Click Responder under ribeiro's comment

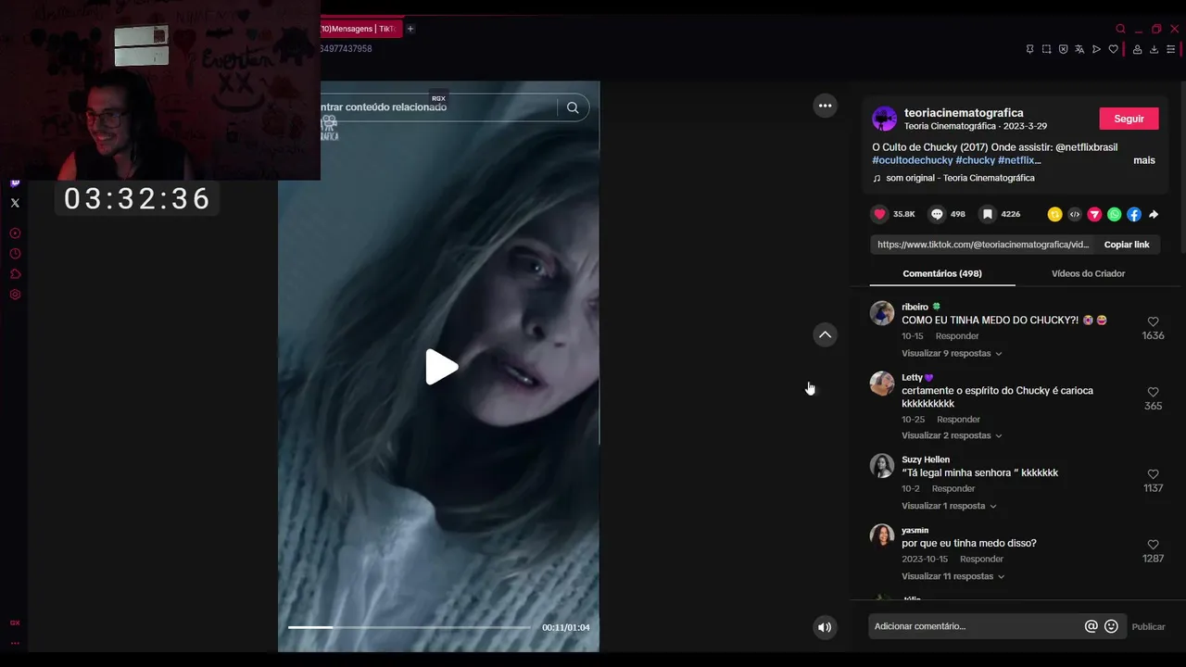pos(957,336)
